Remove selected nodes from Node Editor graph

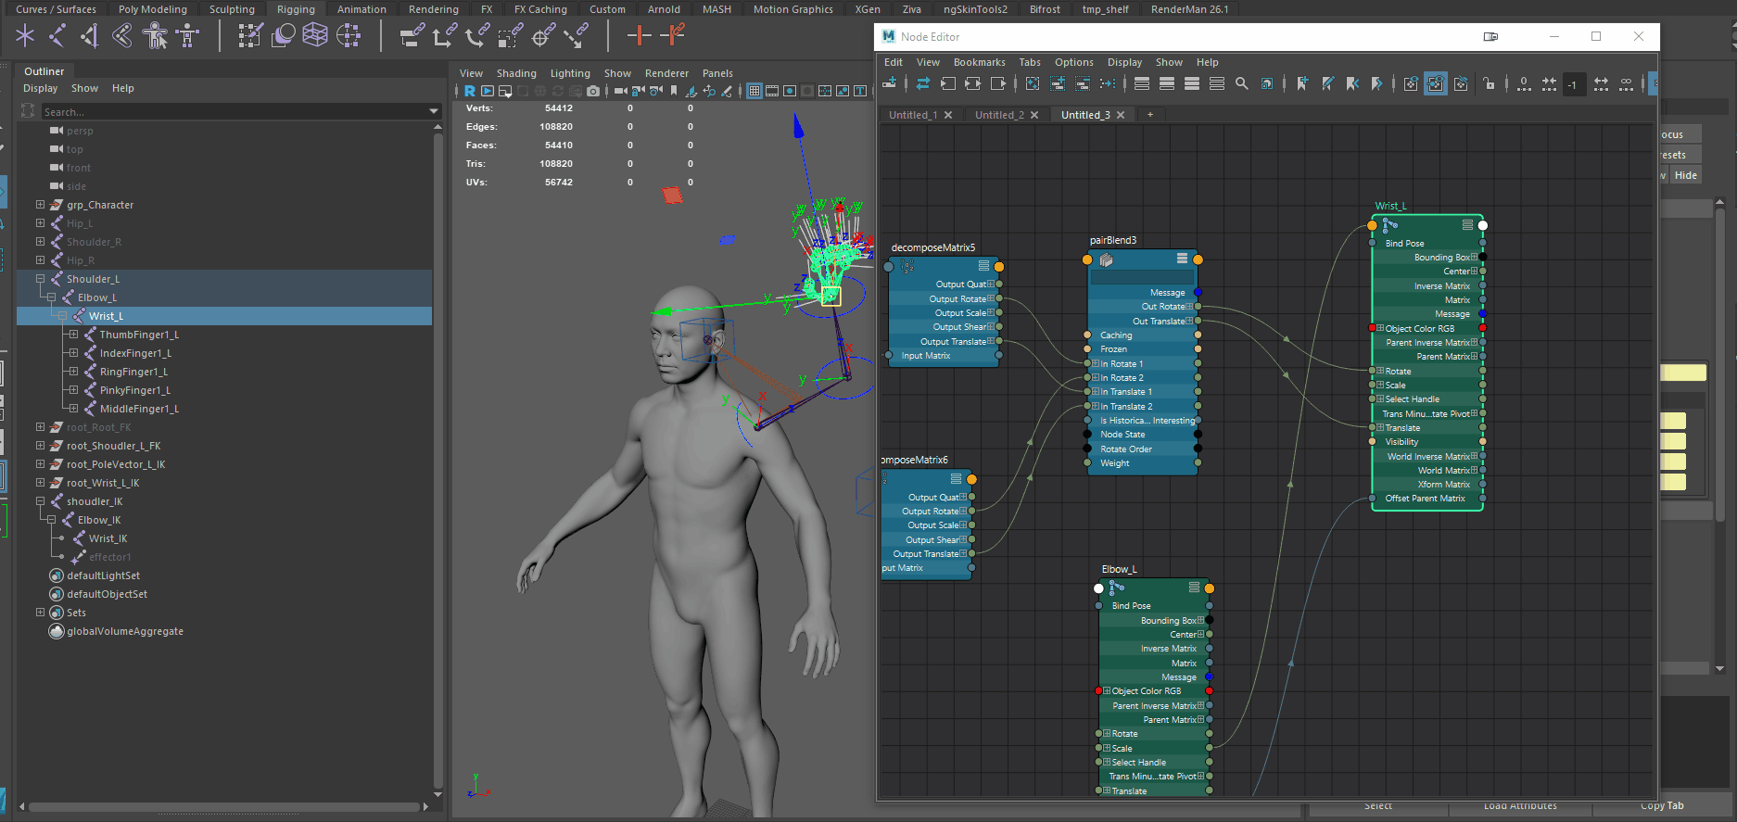tap(1083, 83)
